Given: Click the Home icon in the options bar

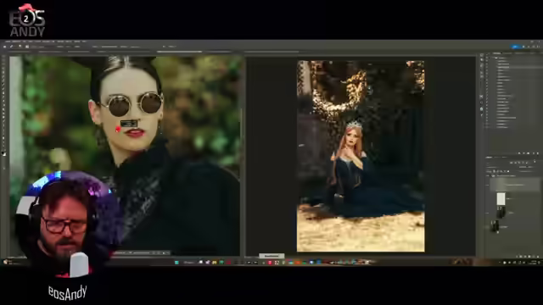Looking at the screenshot, I should coord(4,47).
